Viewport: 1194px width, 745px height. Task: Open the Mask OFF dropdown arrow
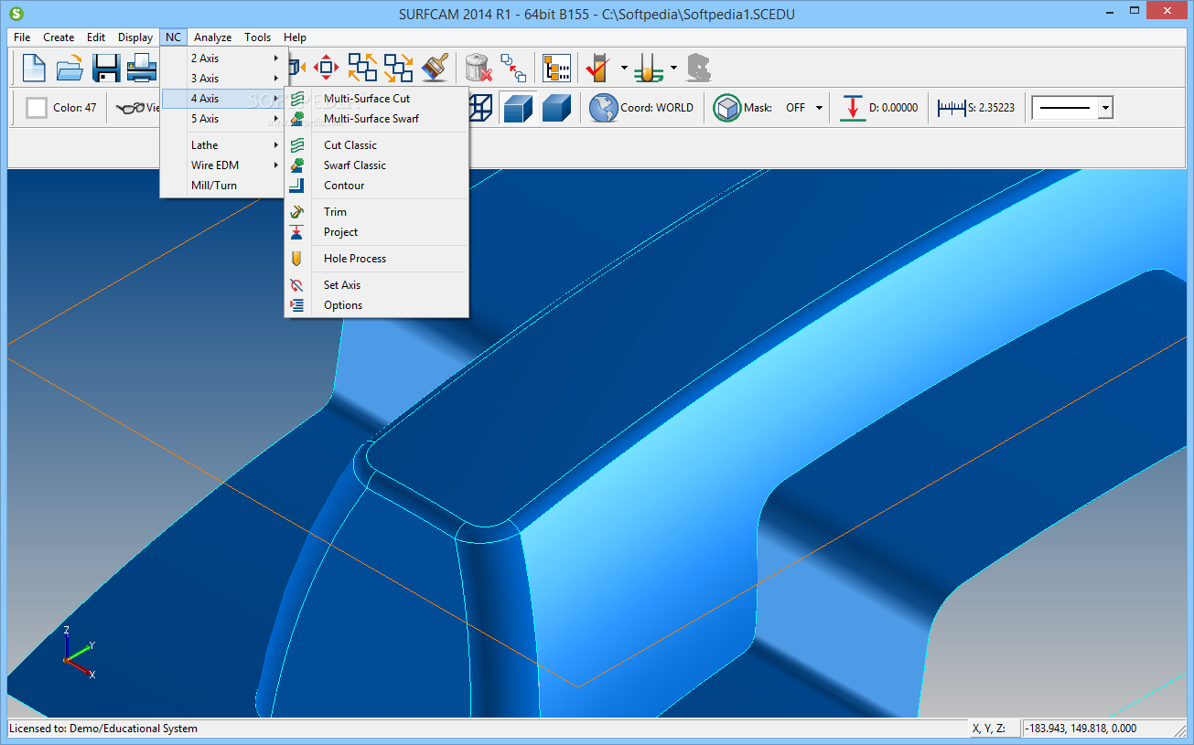819,108
